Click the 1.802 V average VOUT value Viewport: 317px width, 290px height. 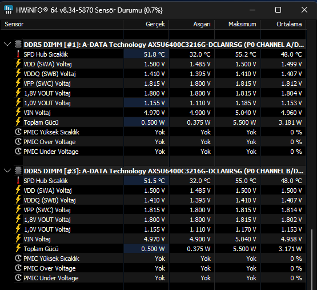(x=291, y=220)
